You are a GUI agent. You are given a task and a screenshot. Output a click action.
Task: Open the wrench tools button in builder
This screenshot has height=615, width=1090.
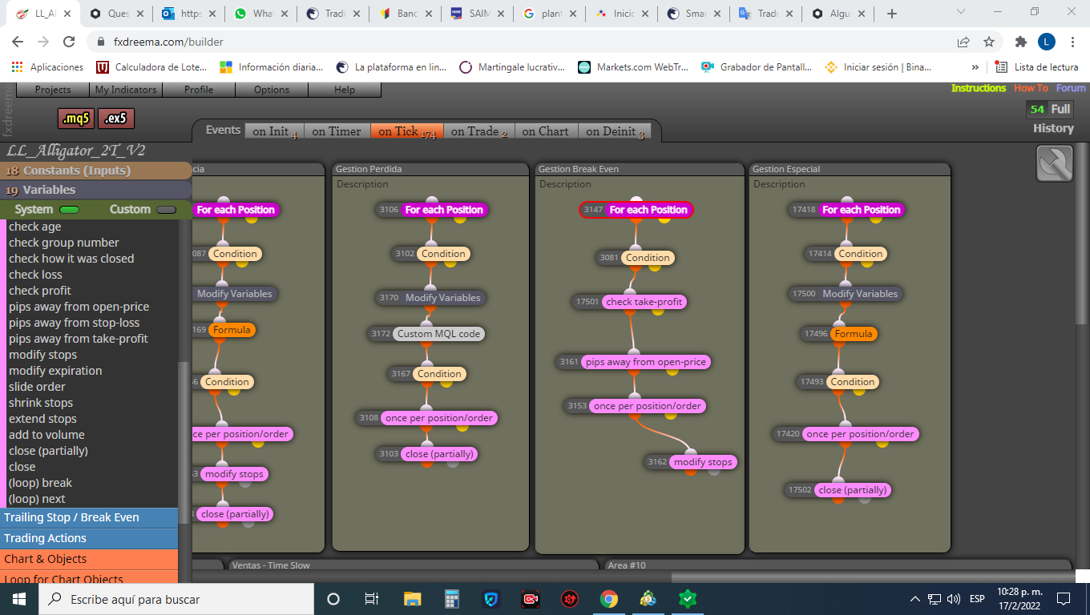[1054, 163]
